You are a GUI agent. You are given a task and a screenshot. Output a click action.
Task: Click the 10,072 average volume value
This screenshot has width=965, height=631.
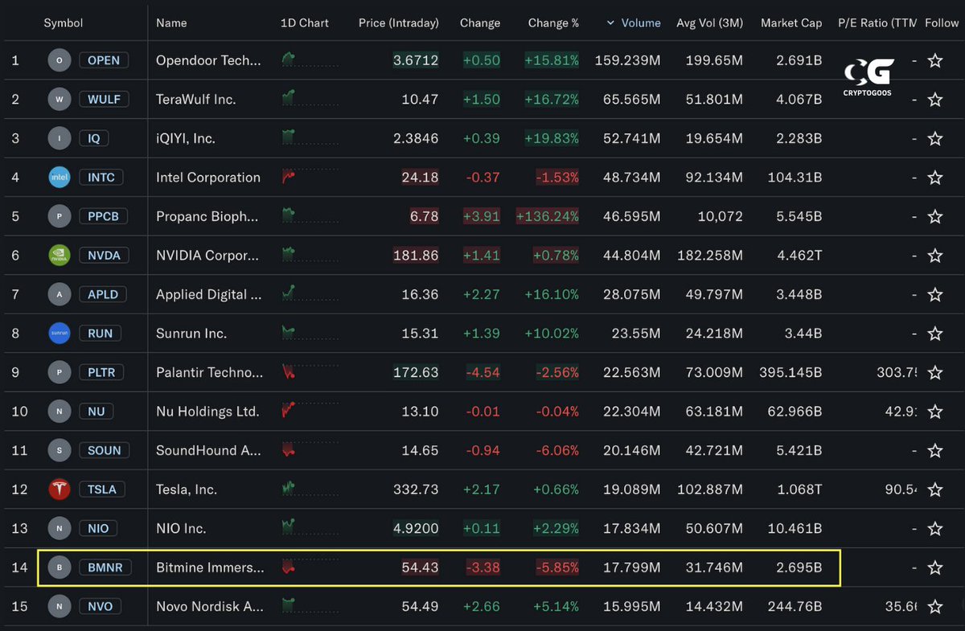719,216
